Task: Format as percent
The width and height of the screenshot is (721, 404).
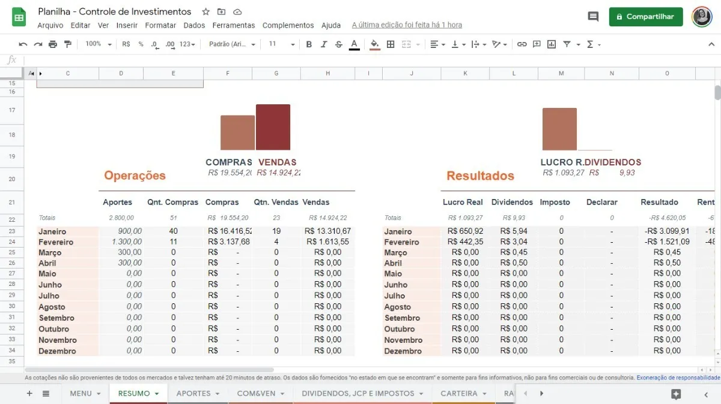Action: [x=141, y=44]
